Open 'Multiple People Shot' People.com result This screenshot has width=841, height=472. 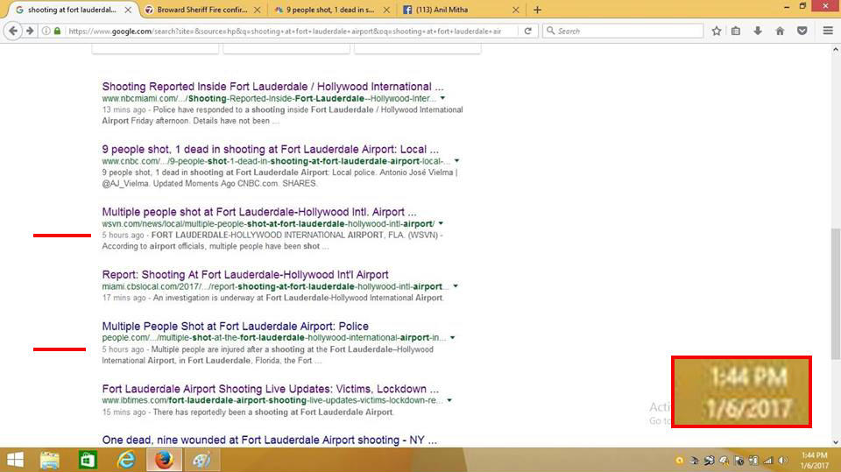(x=236, y=326)
